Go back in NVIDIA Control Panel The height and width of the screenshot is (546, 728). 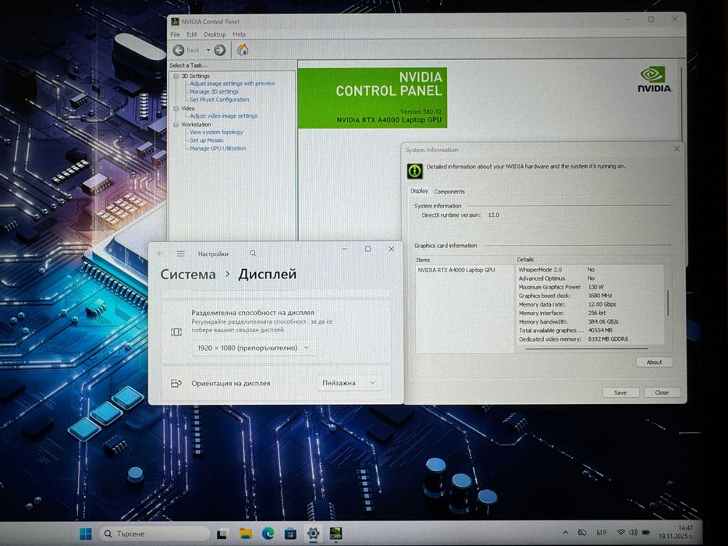pyautogui.click(x=179, y=50)
